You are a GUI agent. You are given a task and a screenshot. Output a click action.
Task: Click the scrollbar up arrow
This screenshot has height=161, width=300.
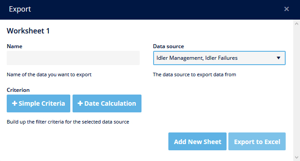pyautogui.click(x=296, y=24)
